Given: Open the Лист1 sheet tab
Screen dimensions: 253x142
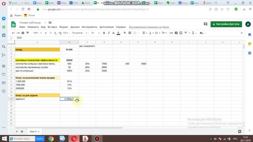Looking at the screenshot, I should tap(34, 131).
